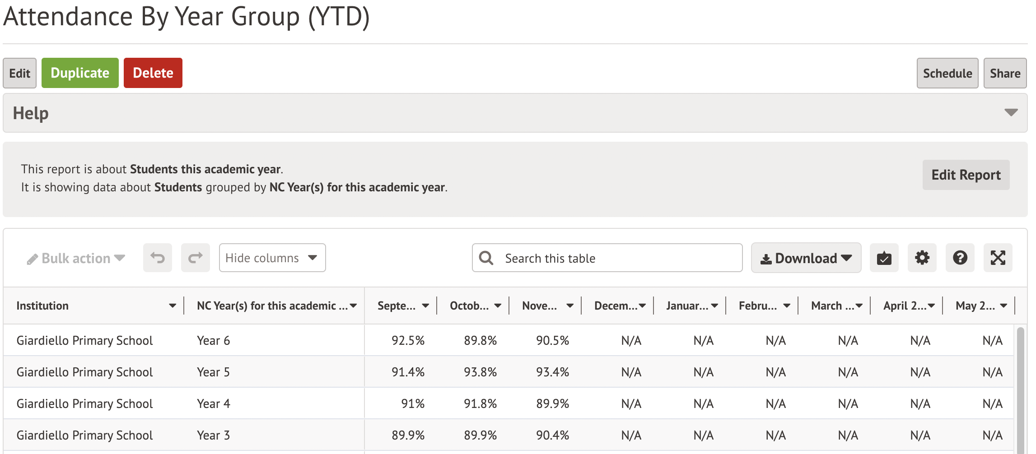Image resolution: width=1036 pixels, height=454 pixels.
Task: Open the September column header menu
Action: coord(425,306)
